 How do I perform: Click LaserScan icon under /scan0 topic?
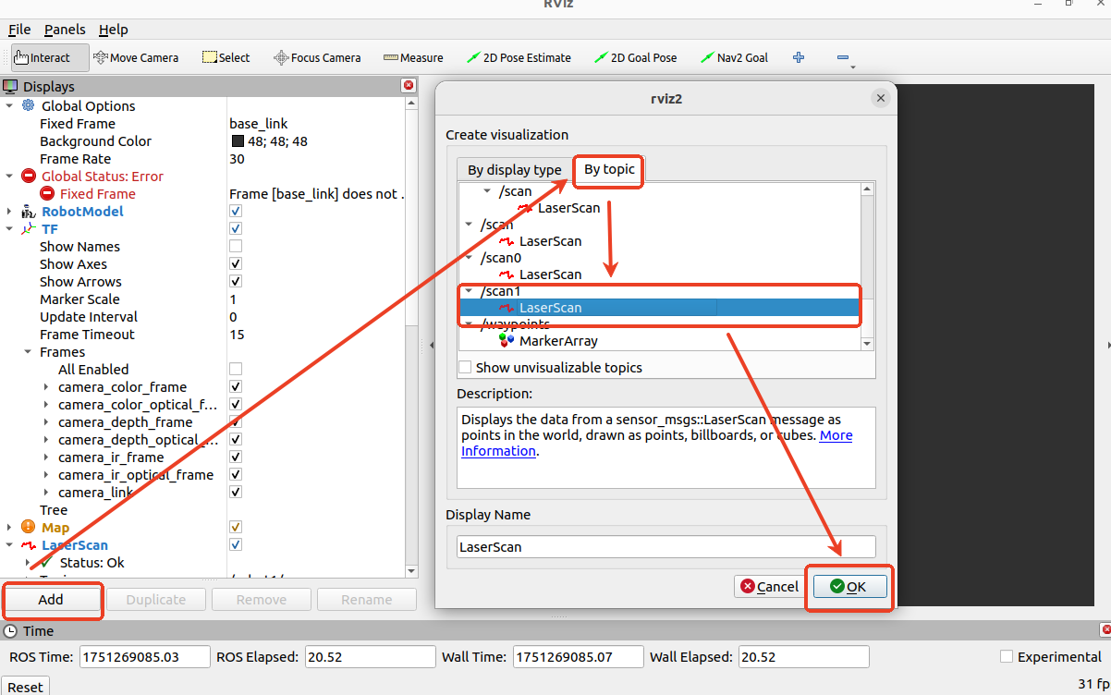click(x=507, y=274)
